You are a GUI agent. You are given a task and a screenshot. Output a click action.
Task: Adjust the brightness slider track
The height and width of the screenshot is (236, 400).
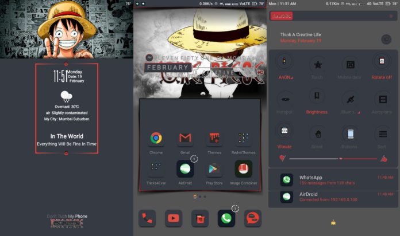click(333, 159)
